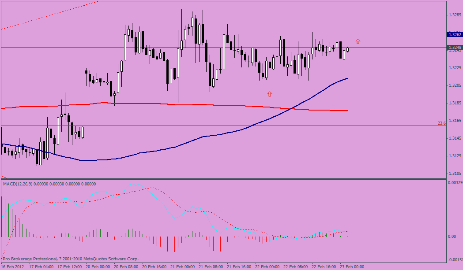Image resolution: width=463 pixels, height=270 pixels.
Task: Click the 1.3262 price tag on axis
Action: pos(455,35)
